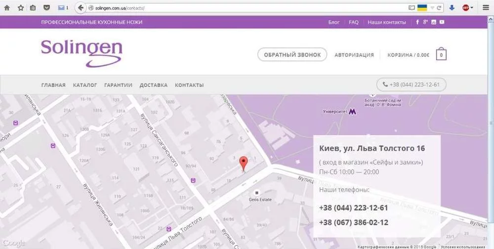This screenshot has height=249, width=494.
Task: Click the ОБРАТНЫЙ ЗВОНОК button
Action: click(292, 54)
